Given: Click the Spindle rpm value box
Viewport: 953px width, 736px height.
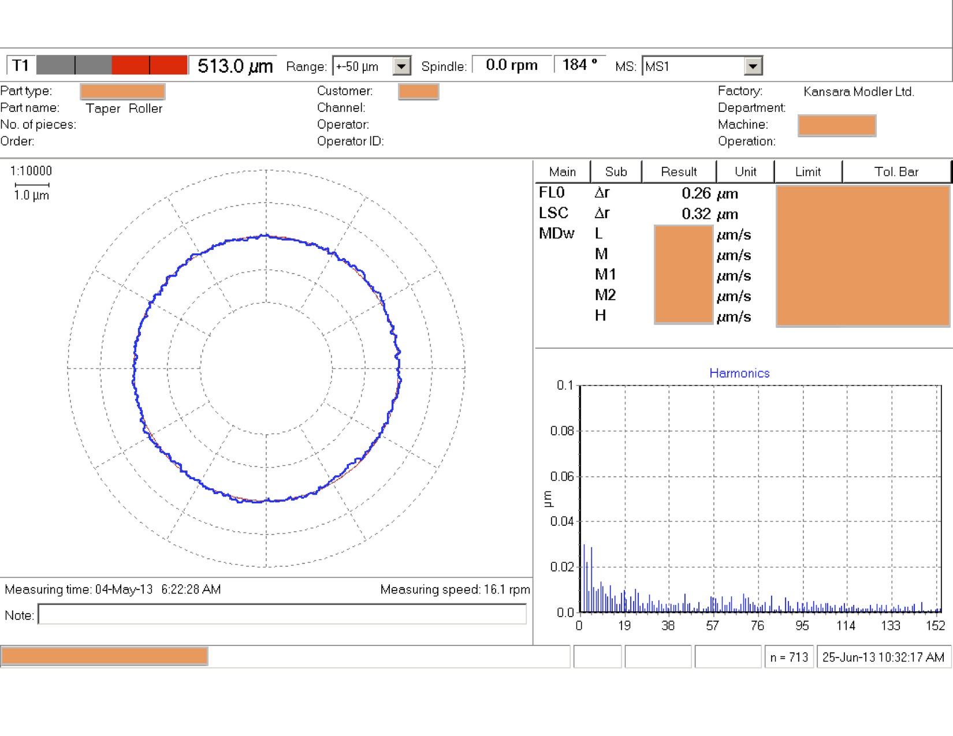Looking at the screenshot, I should pyautogui.click(x=511, y=65).
